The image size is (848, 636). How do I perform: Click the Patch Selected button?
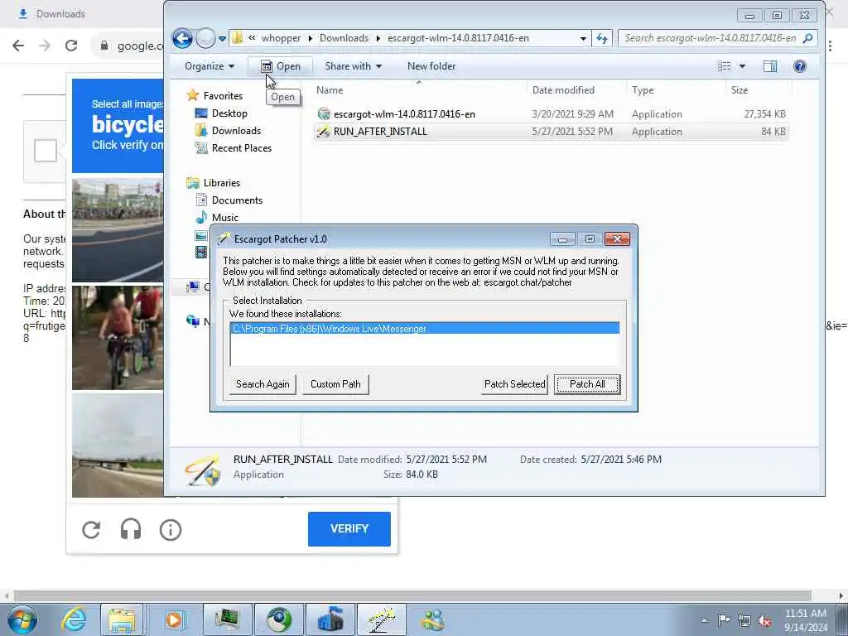pyautogui.click(x=514, y=384)
